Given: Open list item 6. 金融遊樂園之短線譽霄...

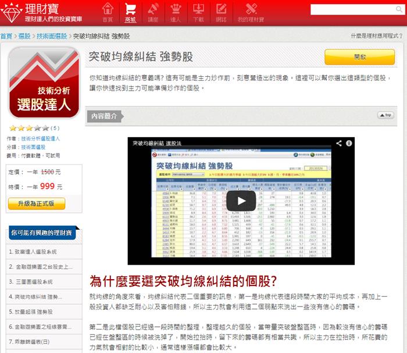Looking at the screenshot, I should point(44,327).
